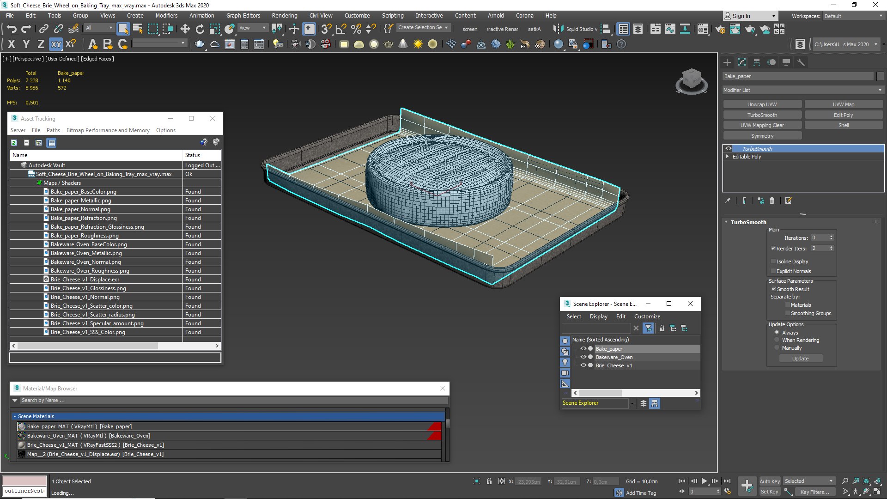Toggle the Percent Snap icon
The width and height of the screenshot is (887, 499).
click(356, 29)
